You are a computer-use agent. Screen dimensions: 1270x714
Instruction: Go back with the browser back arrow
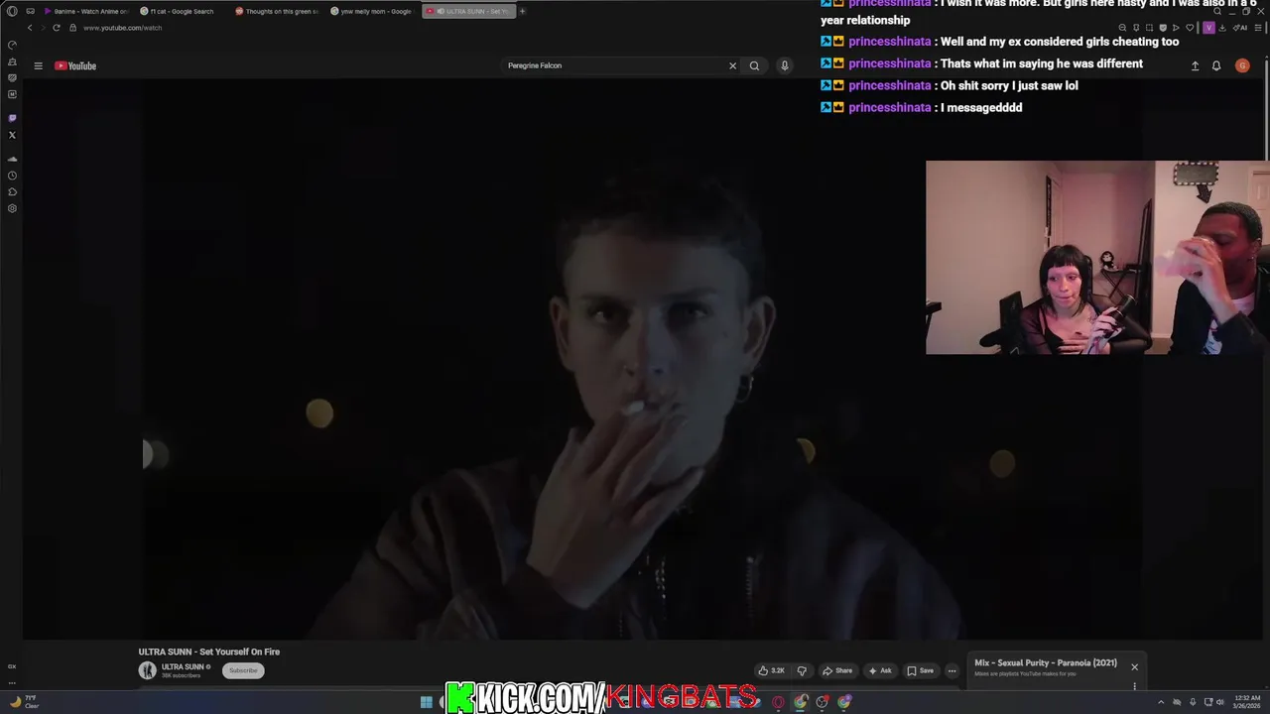tap(30, 28)
